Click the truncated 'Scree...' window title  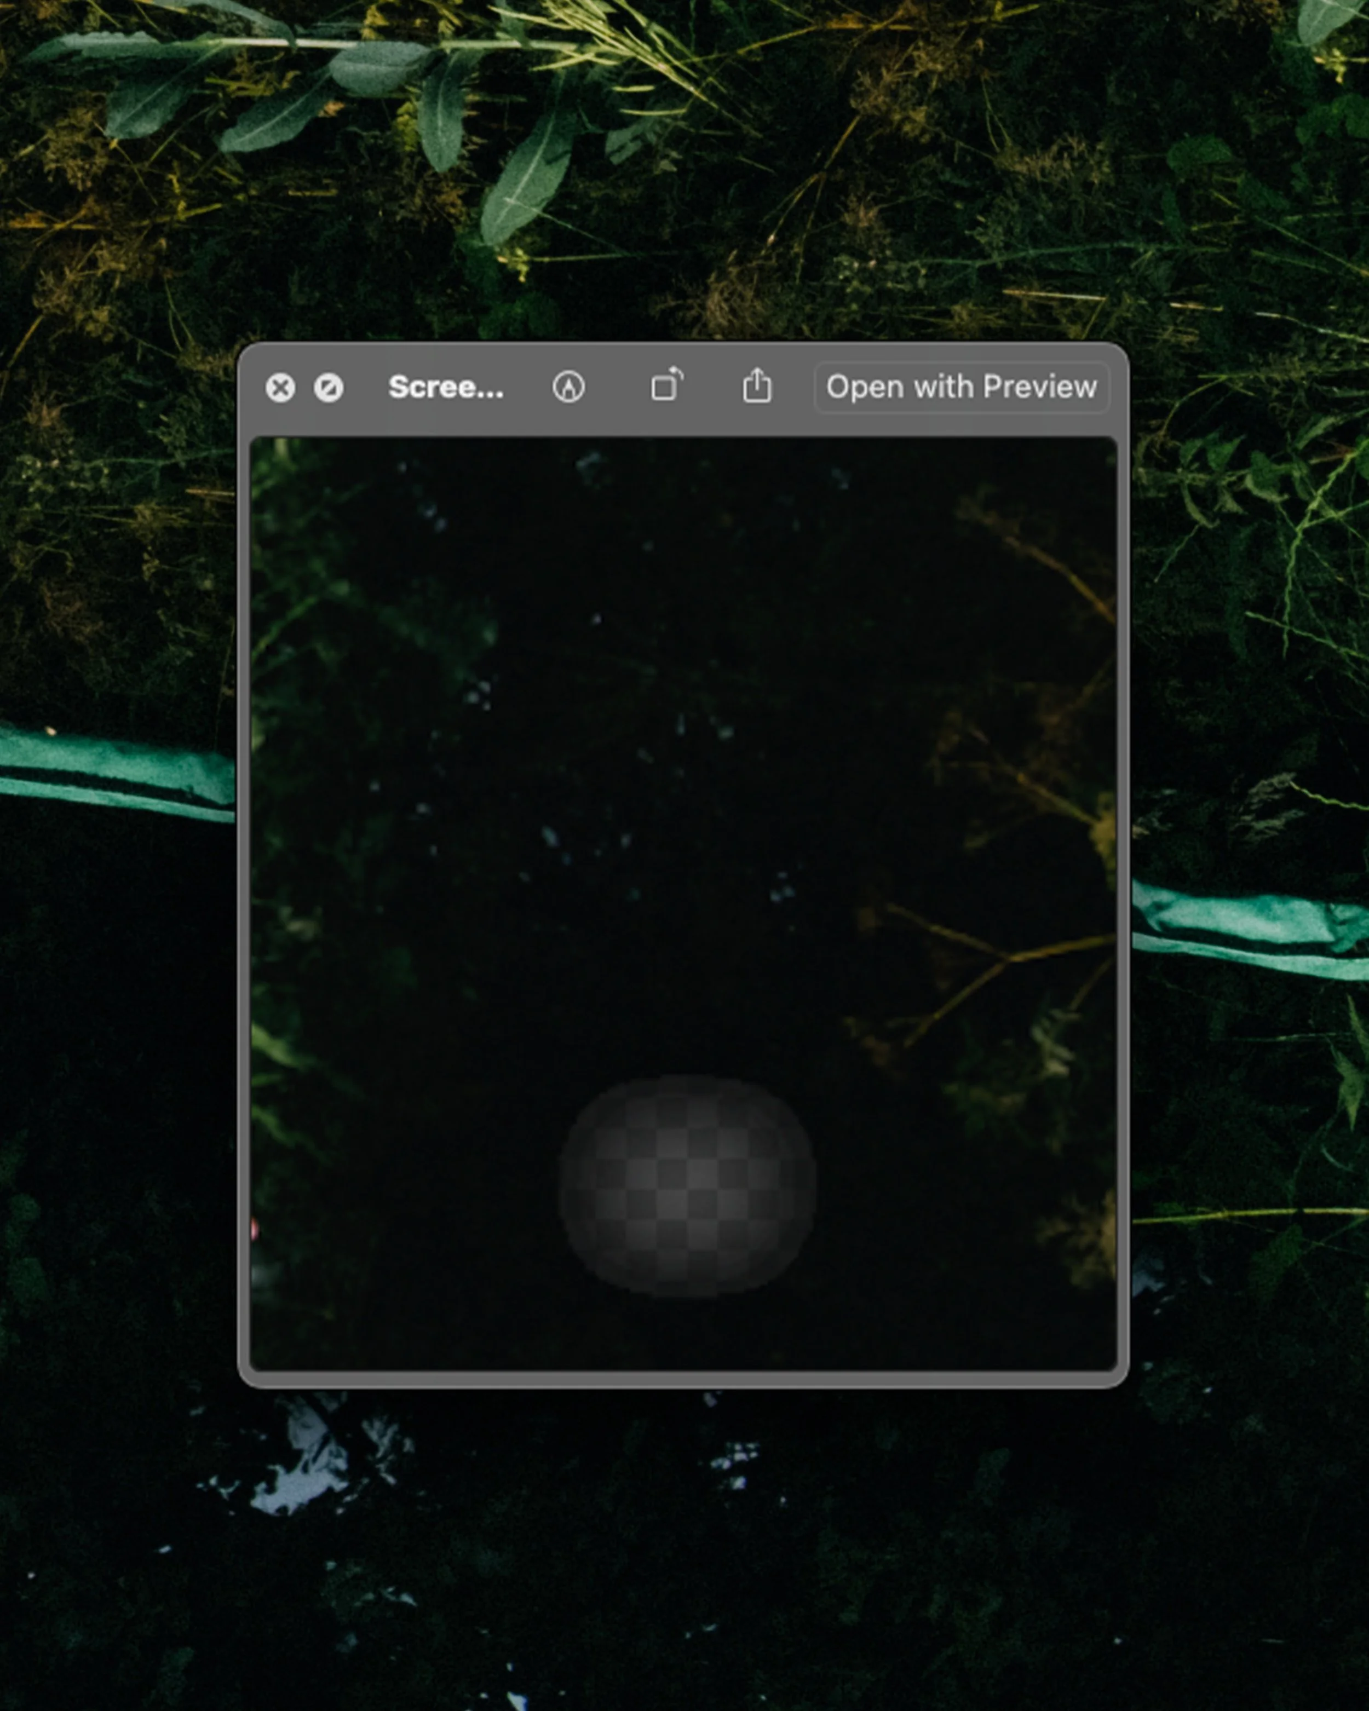pyautogui.click(x=445, y=387)
